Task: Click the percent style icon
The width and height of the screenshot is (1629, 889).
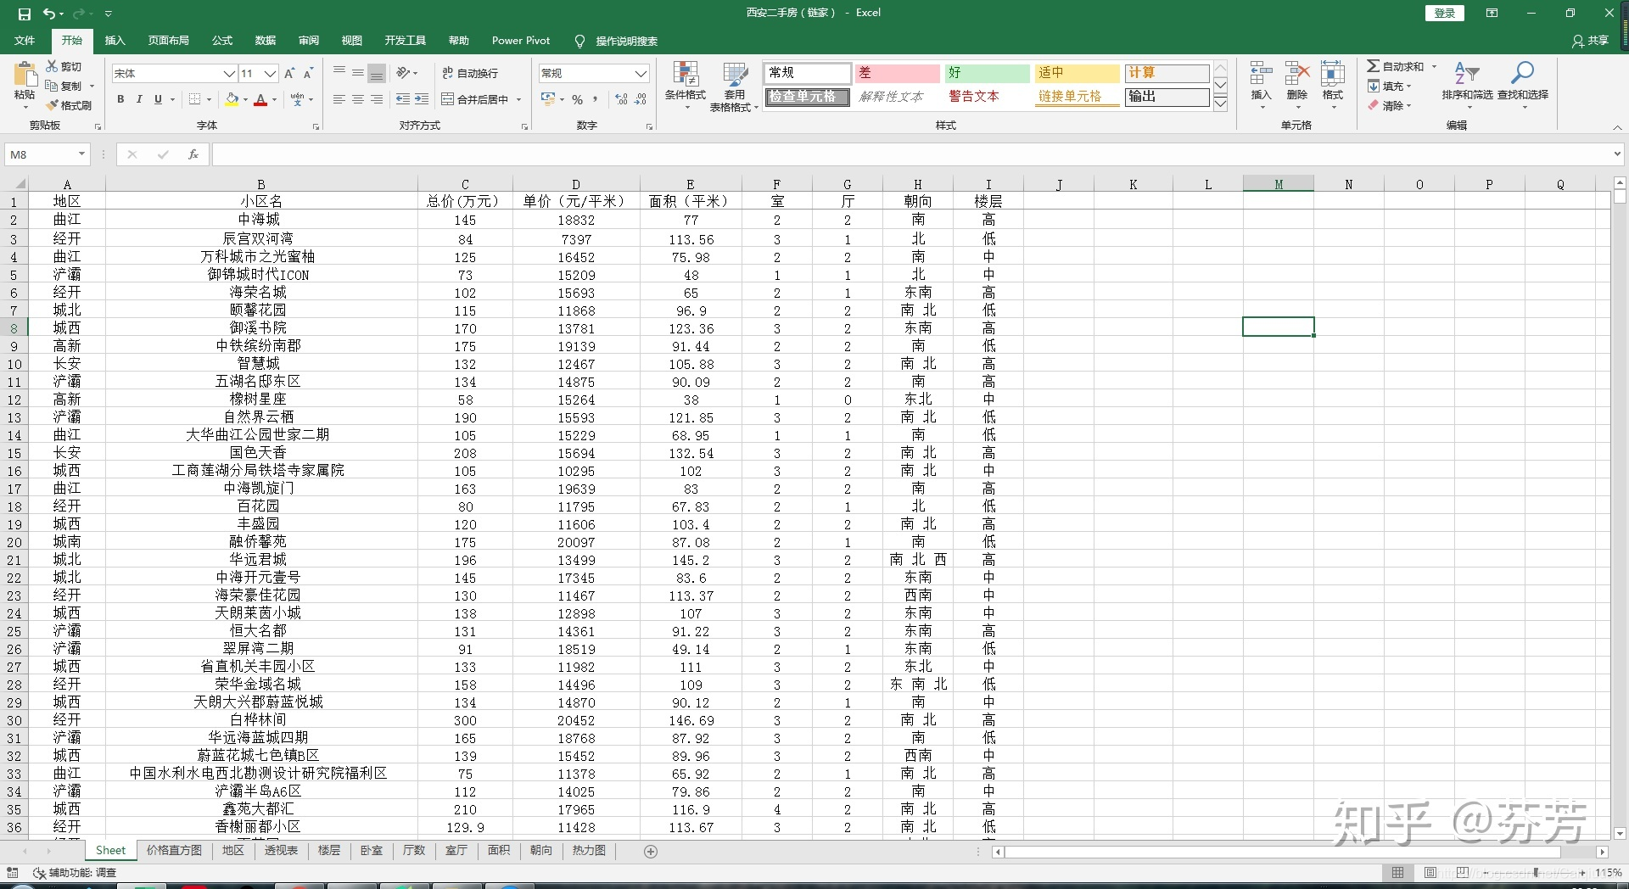Action: coord(577,99)
